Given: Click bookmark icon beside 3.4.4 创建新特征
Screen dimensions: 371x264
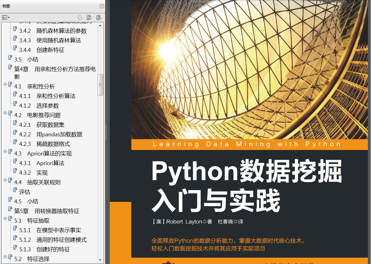Looking at the screenshot, I should point(15,48).
